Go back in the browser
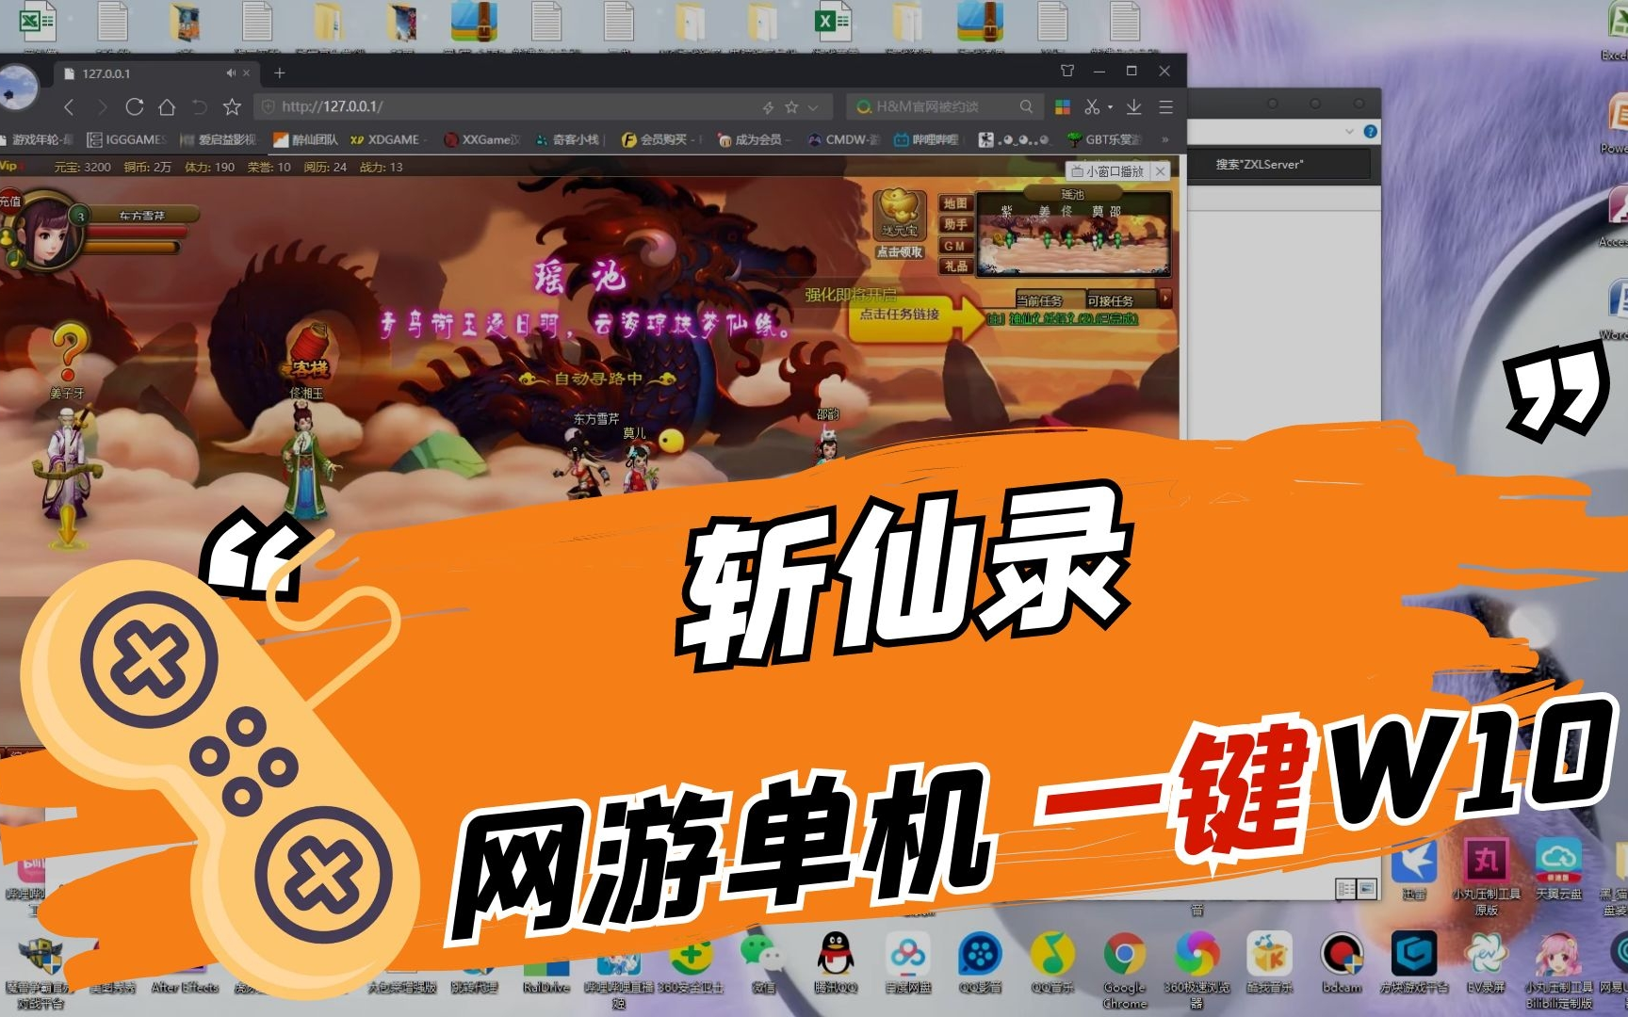This screenshot has width=1628, height=1017. click(68, 107)
